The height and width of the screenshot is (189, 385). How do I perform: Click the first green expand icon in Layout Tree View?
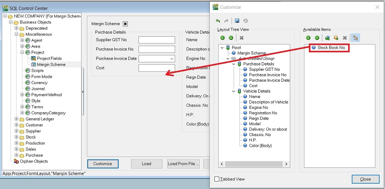[x=223, y=38]
